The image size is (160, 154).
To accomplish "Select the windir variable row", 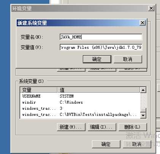I will click(80, 102).
